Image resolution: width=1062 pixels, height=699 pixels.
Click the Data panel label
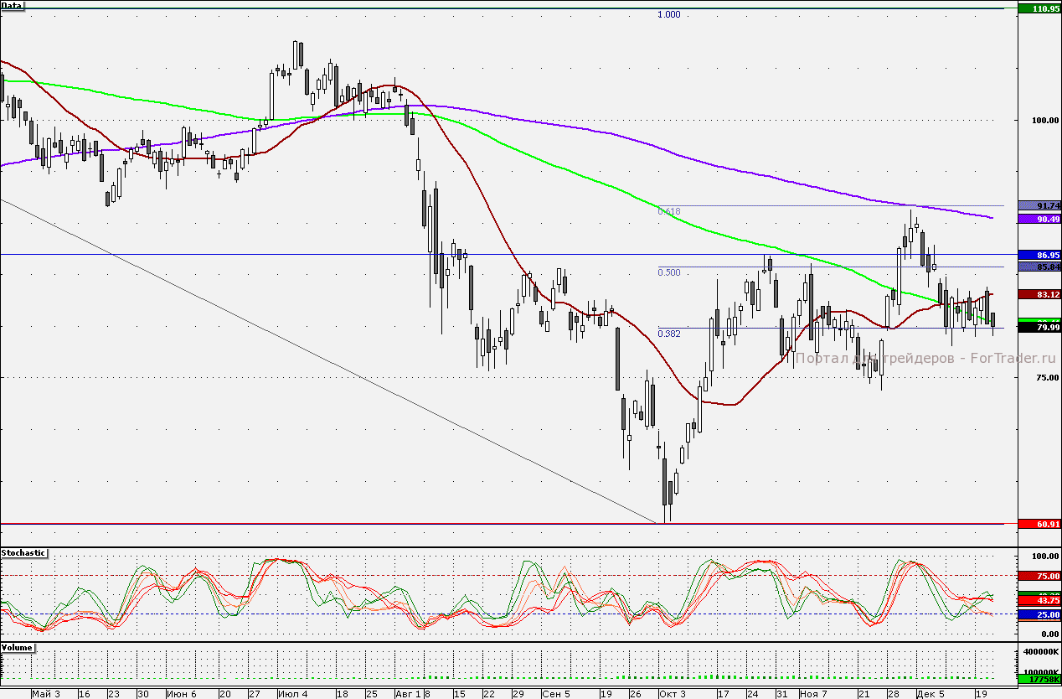(x=13, y=6)
